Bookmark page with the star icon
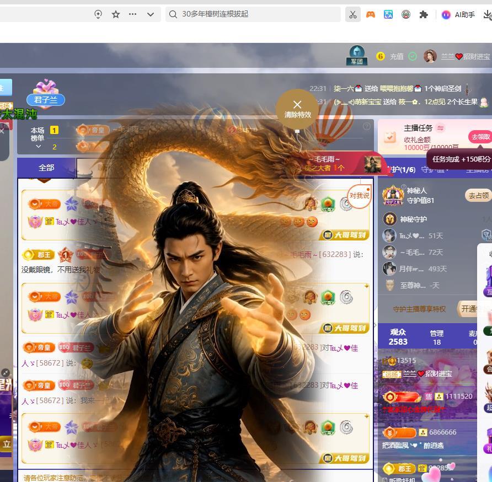 click(116, 14)
